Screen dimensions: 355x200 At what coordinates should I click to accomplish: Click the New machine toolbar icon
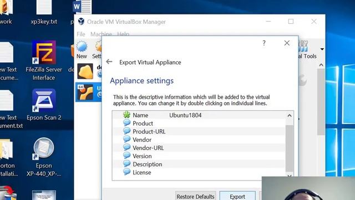pyautogui.click(x=82, y=49)
